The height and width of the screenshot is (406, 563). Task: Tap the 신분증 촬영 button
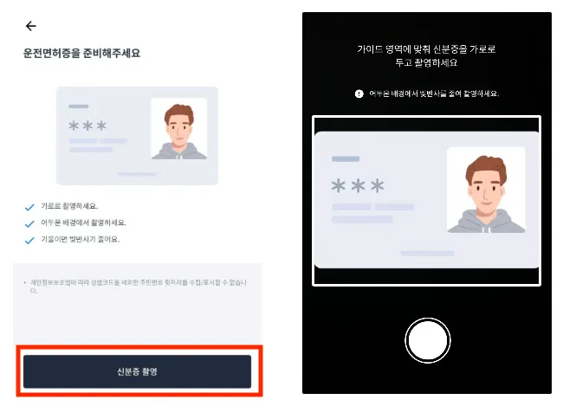pyautogui.click(x=137, y=371)
